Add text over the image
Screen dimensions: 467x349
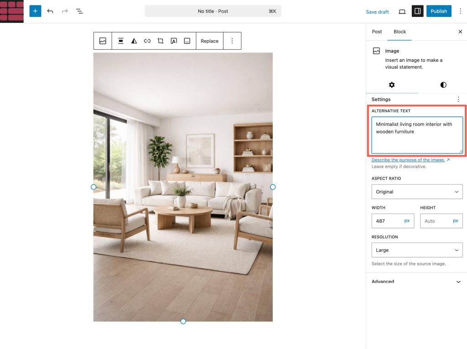click(x=174, y=41)
